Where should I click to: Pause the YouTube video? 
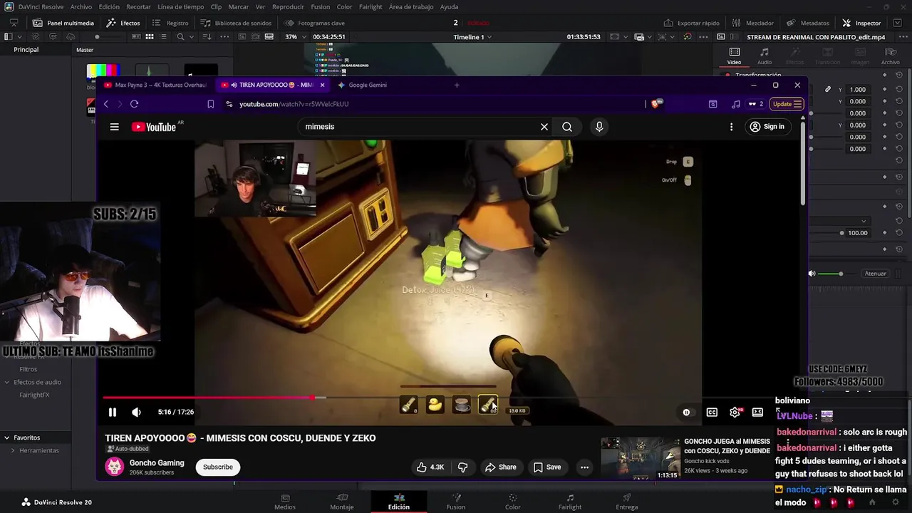113,412
